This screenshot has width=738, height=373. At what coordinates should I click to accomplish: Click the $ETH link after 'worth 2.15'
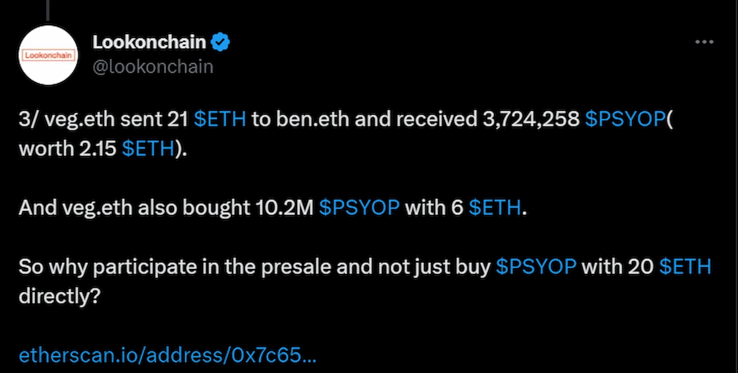(148, 148)
